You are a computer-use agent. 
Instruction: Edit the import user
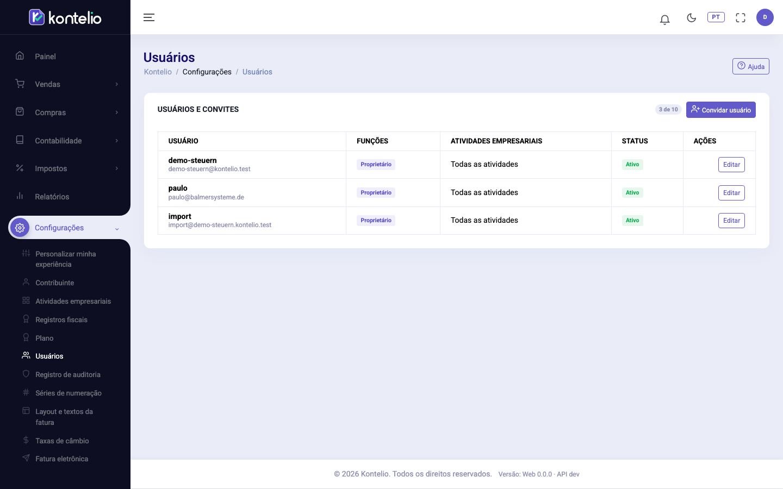(731, 221)
